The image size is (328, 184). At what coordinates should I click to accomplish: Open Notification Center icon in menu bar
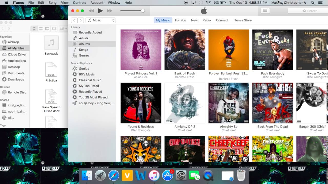coord(320,3)
